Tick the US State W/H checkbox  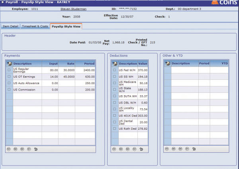coord(114,89)
